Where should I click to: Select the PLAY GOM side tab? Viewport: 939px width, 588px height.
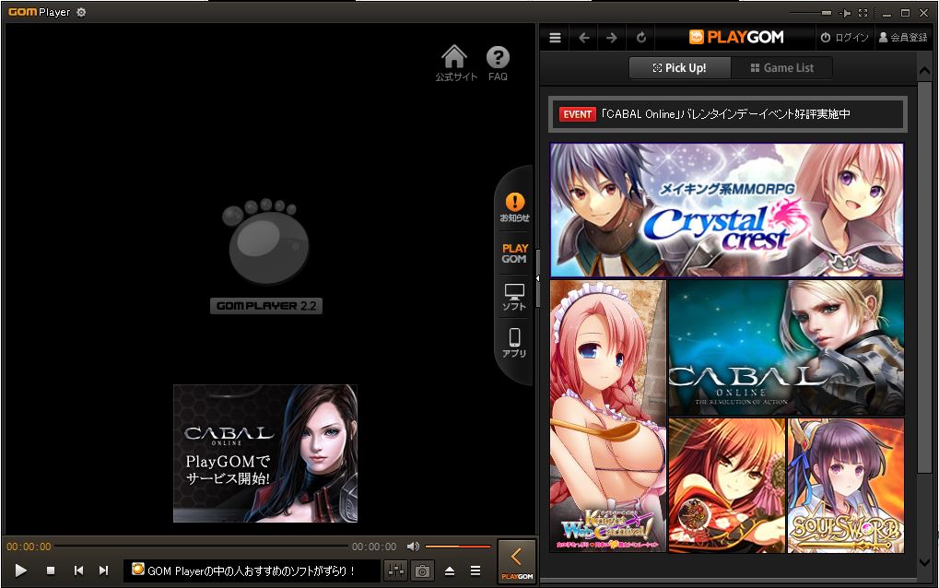(514, 253)
